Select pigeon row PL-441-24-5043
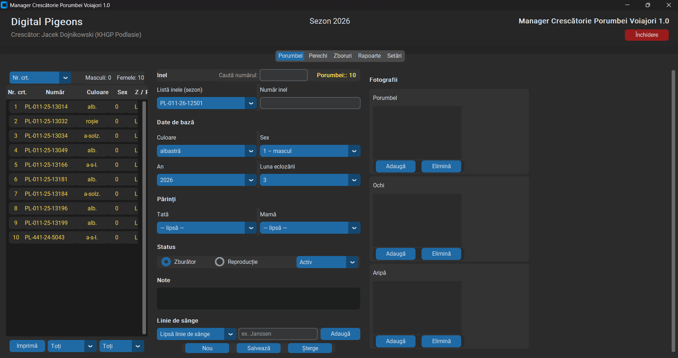This screenshot has height=358, width=678. [73, 237]
